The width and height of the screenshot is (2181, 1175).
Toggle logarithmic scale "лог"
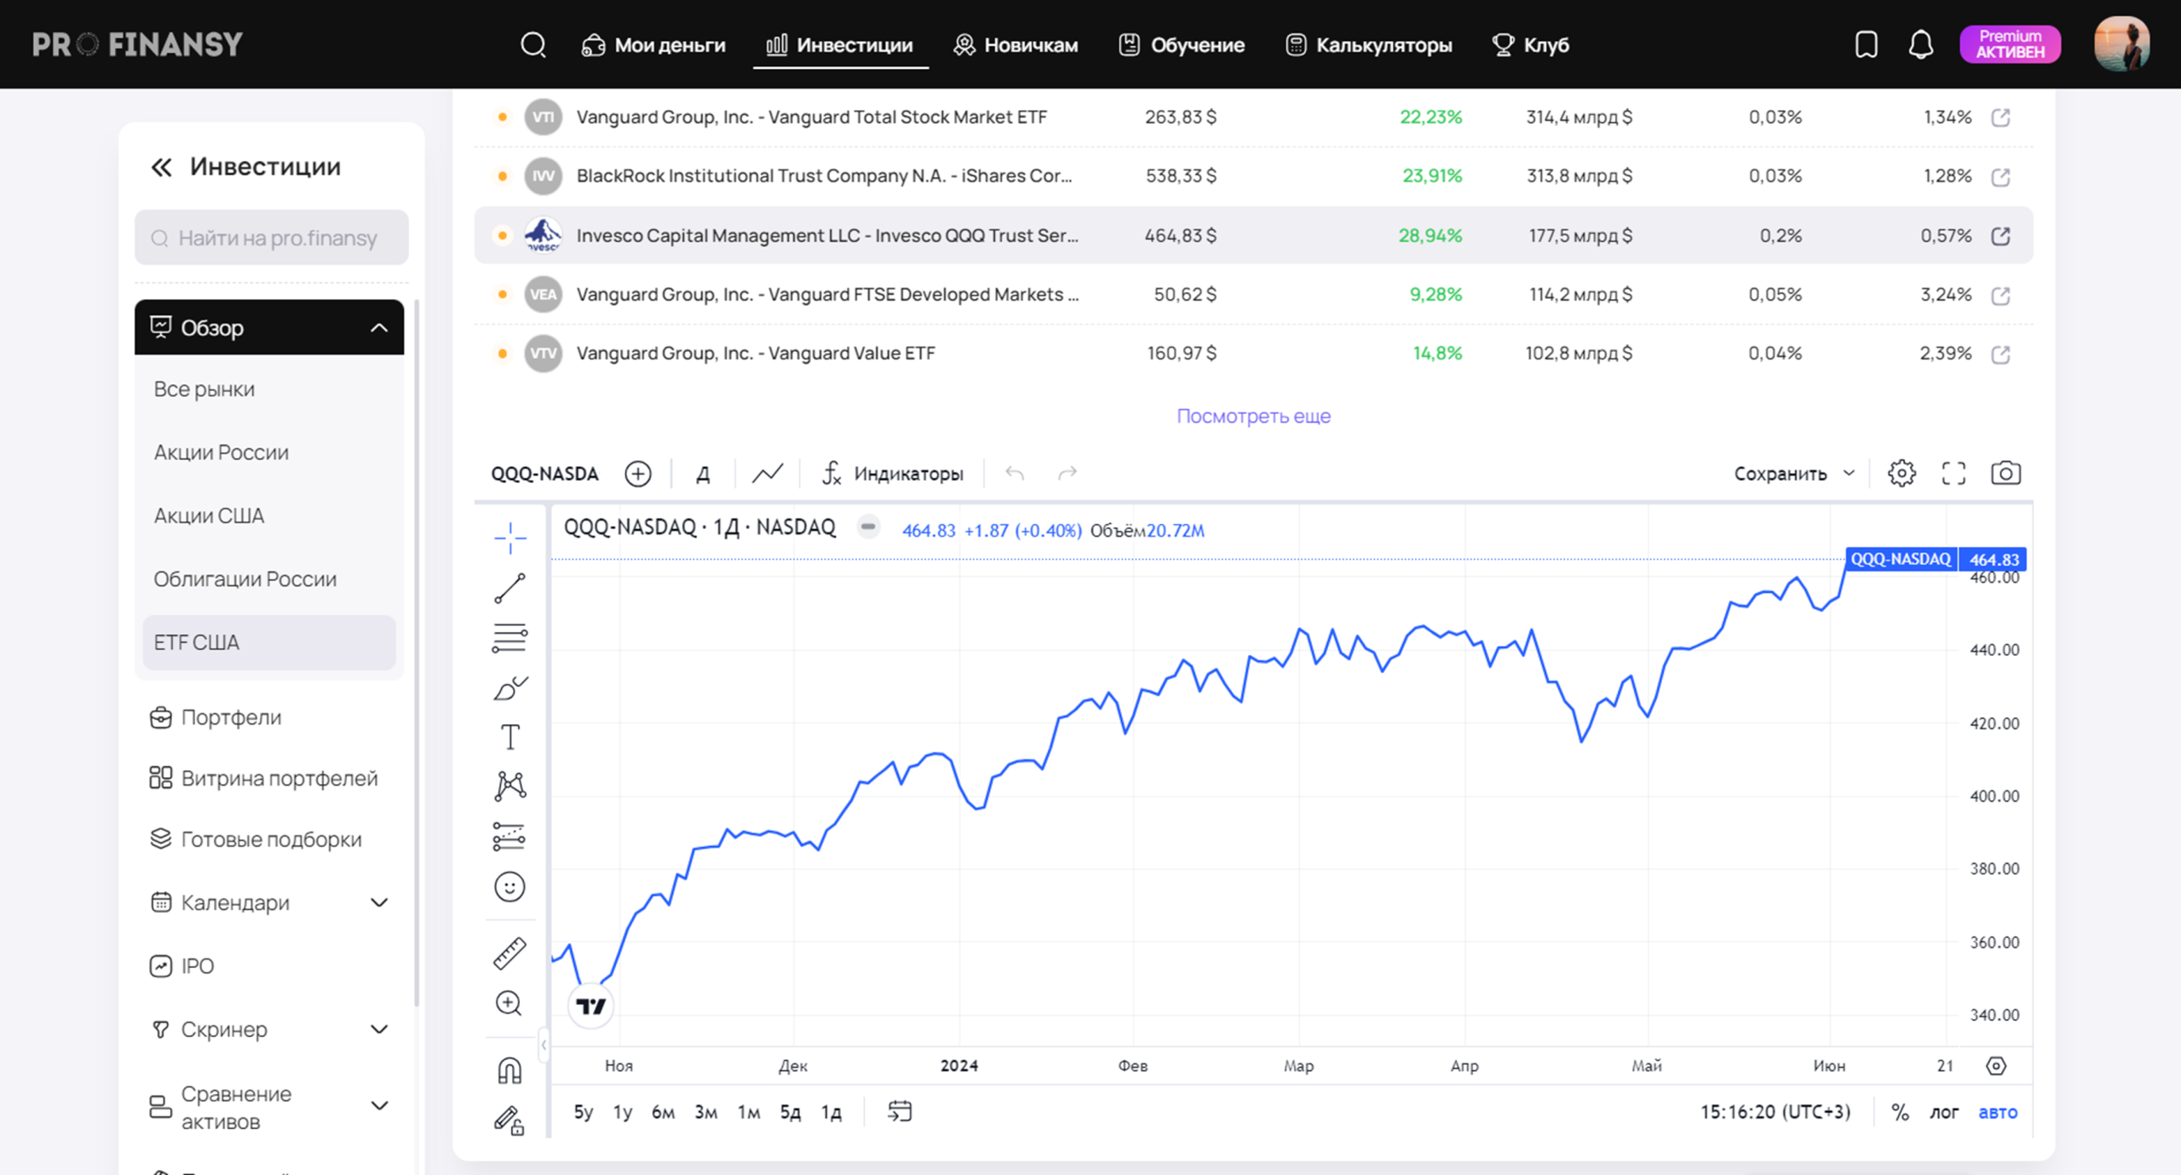coord(1943,1111)
